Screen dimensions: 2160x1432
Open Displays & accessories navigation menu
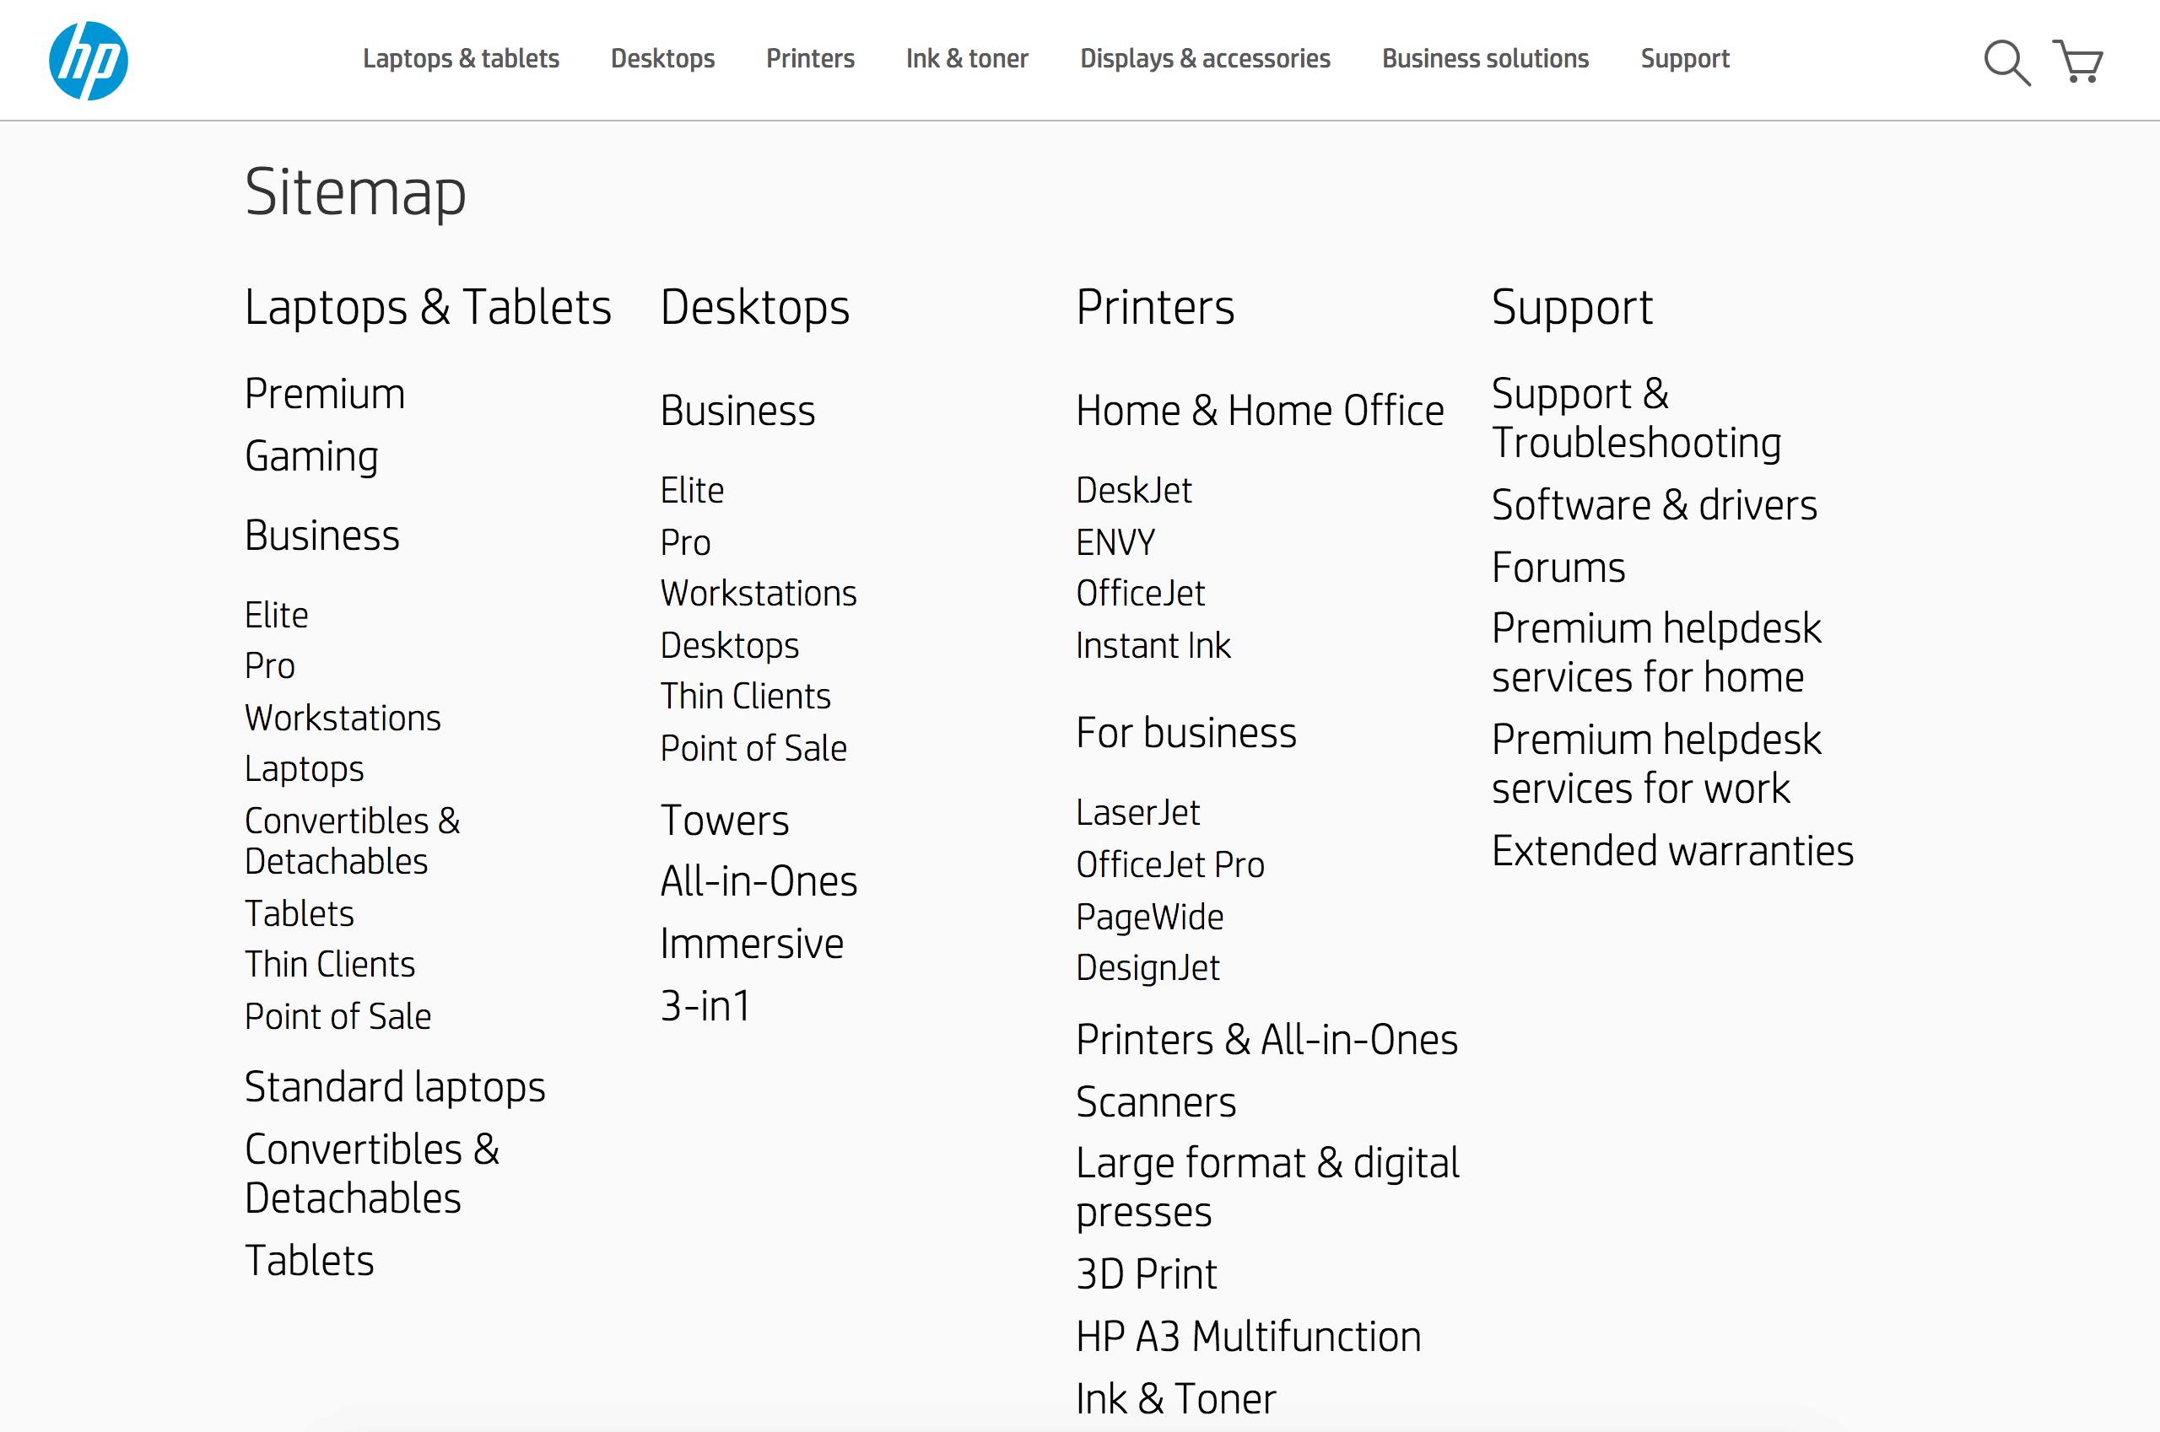(x=1204, y=58)
